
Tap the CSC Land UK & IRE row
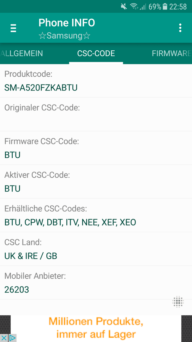[96, 249]
